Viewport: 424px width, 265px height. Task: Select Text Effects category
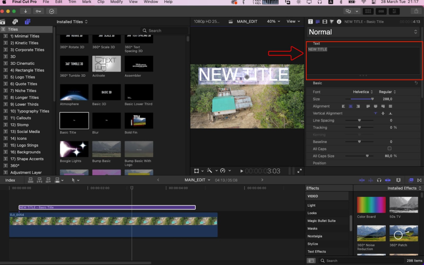tap(317, 251)
